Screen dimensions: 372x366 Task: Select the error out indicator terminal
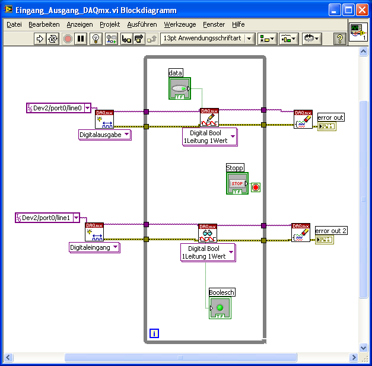point(327,126)
